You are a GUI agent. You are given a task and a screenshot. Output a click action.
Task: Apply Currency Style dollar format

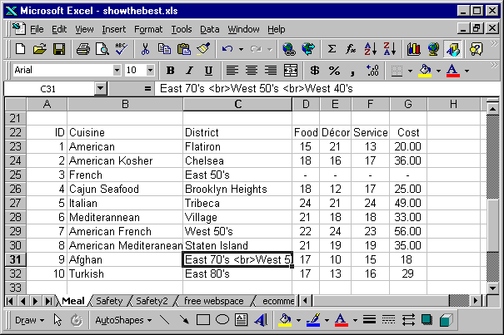tap(315, 71)
